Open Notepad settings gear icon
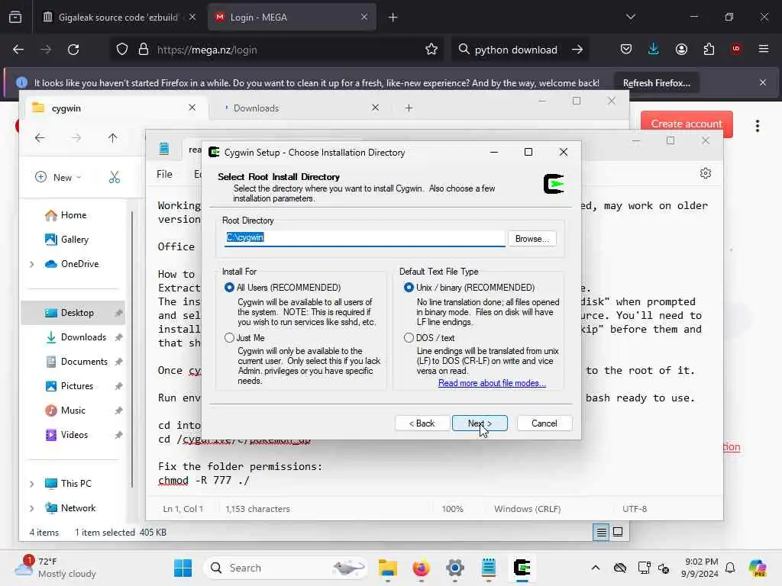The width and height of the screenshot is (782, 586). (705, 173)
